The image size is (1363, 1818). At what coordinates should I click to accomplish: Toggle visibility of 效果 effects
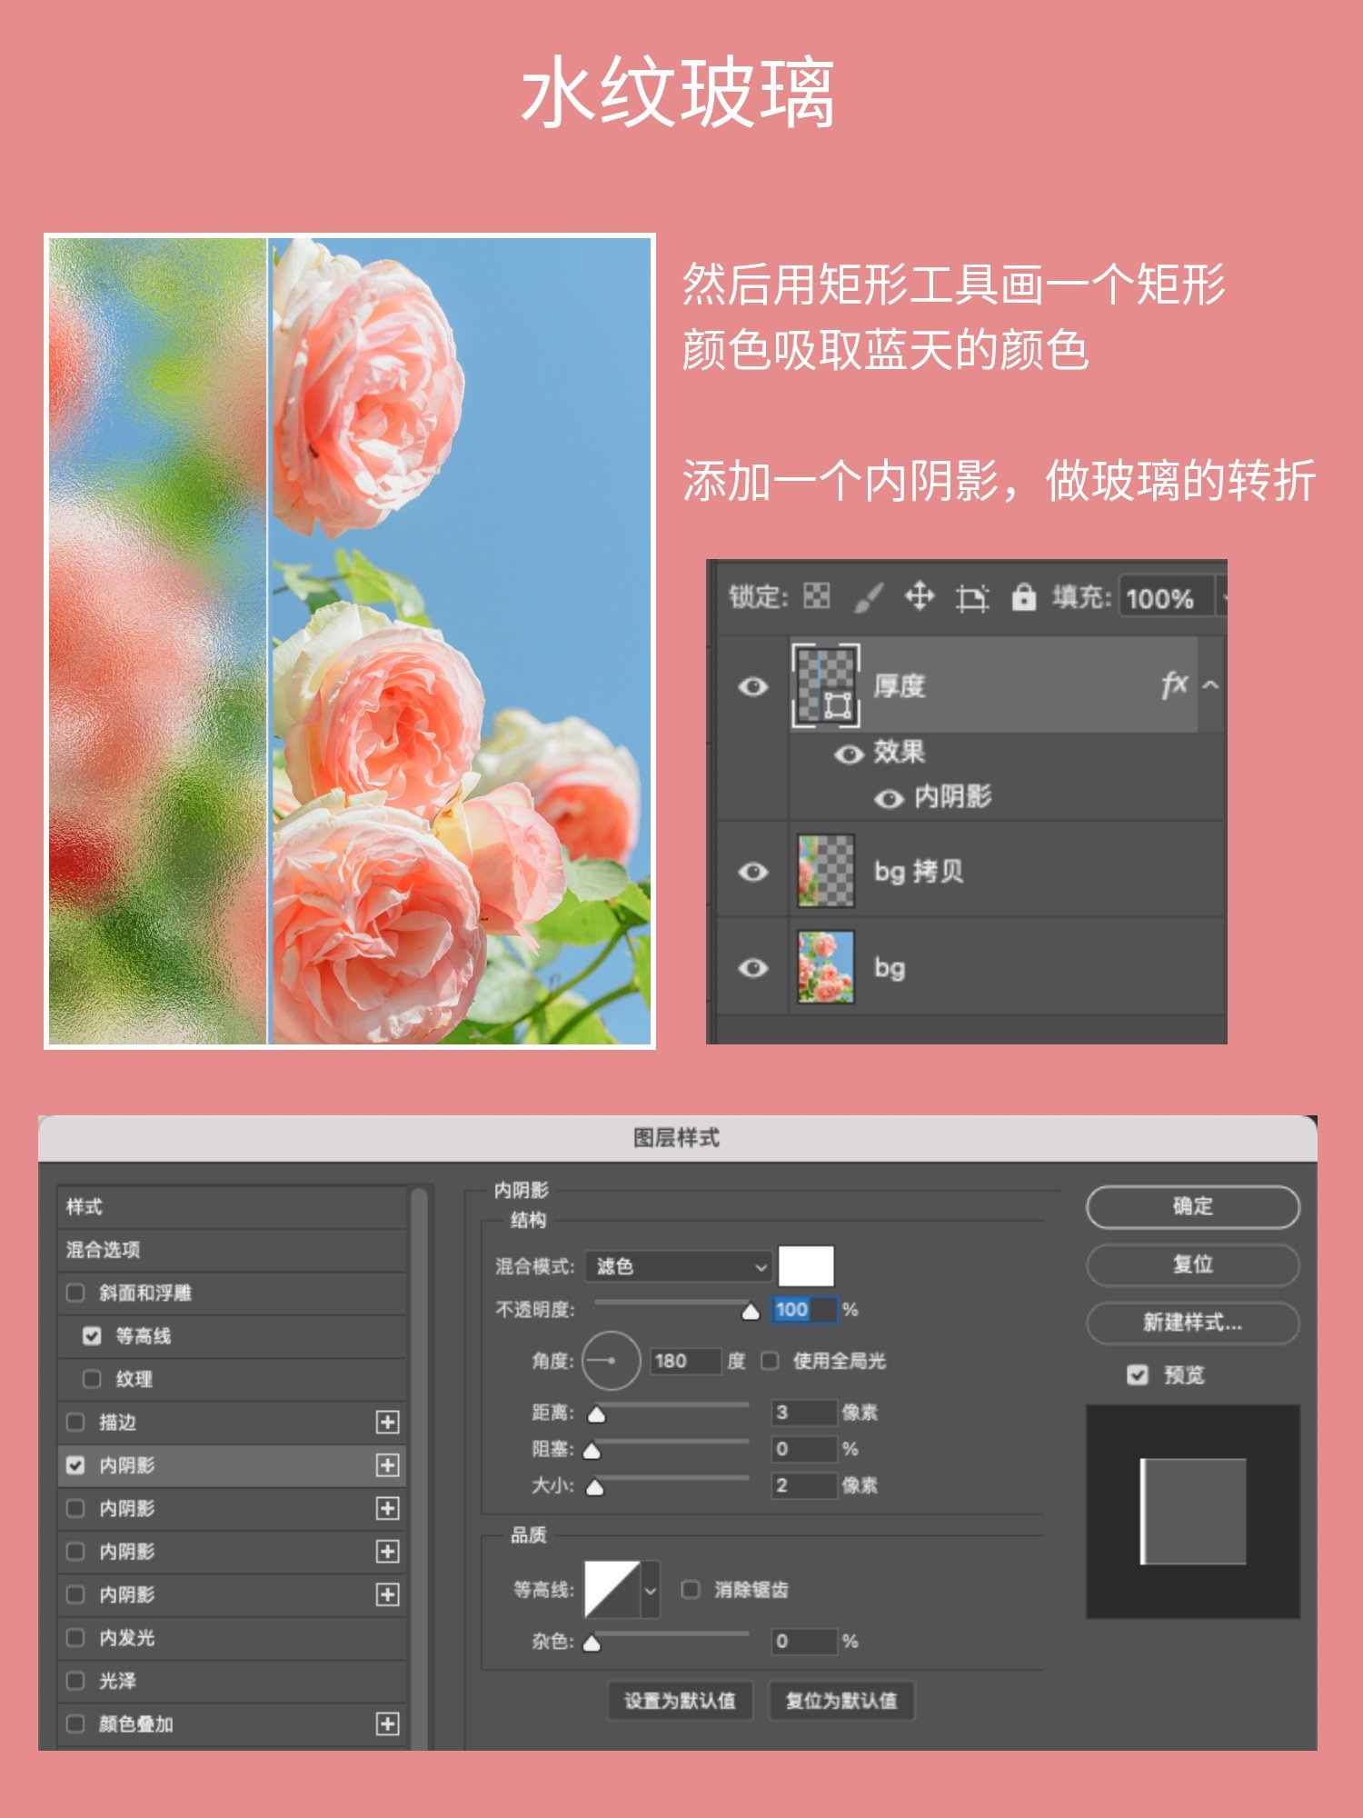(849, 754)
